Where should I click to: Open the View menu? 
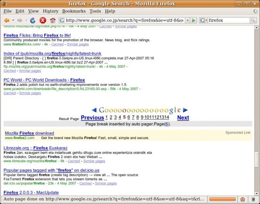tap(33, 11)
